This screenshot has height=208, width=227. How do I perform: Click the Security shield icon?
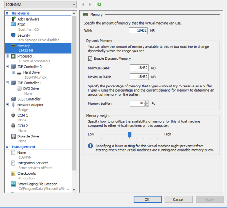pos(13,35)
